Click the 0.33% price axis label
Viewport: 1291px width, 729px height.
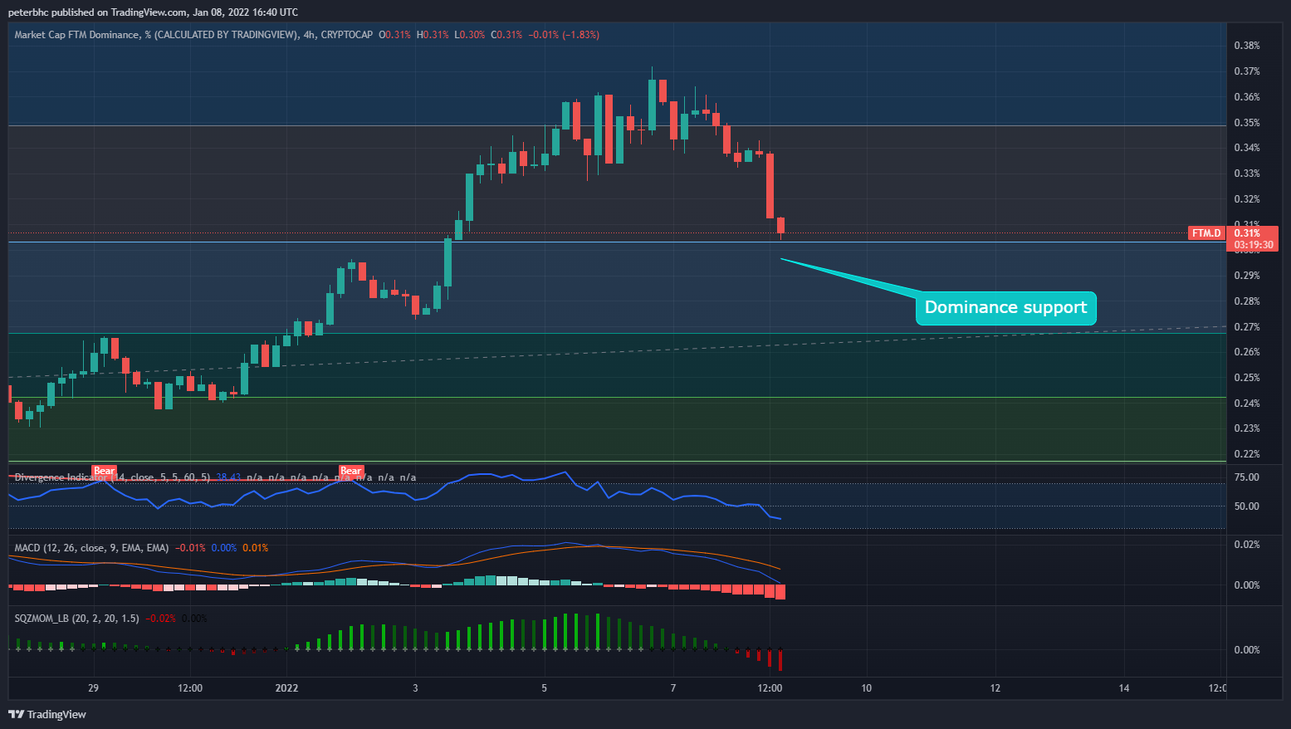[x=1247, y=174]
